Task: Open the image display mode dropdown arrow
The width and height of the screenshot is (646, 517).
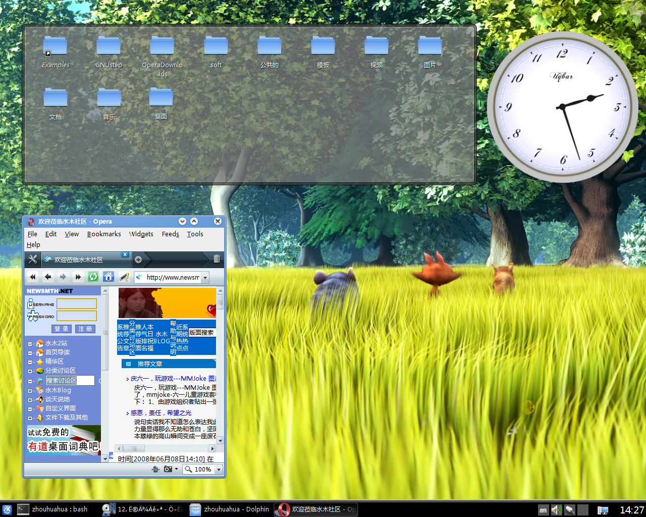Action: [176, 469]
